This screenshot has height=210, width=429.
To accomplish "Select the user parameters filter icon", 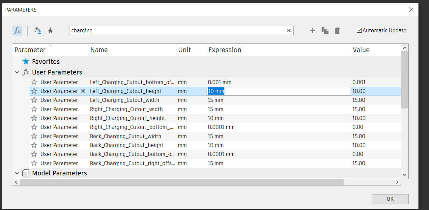I will (38, 31).
